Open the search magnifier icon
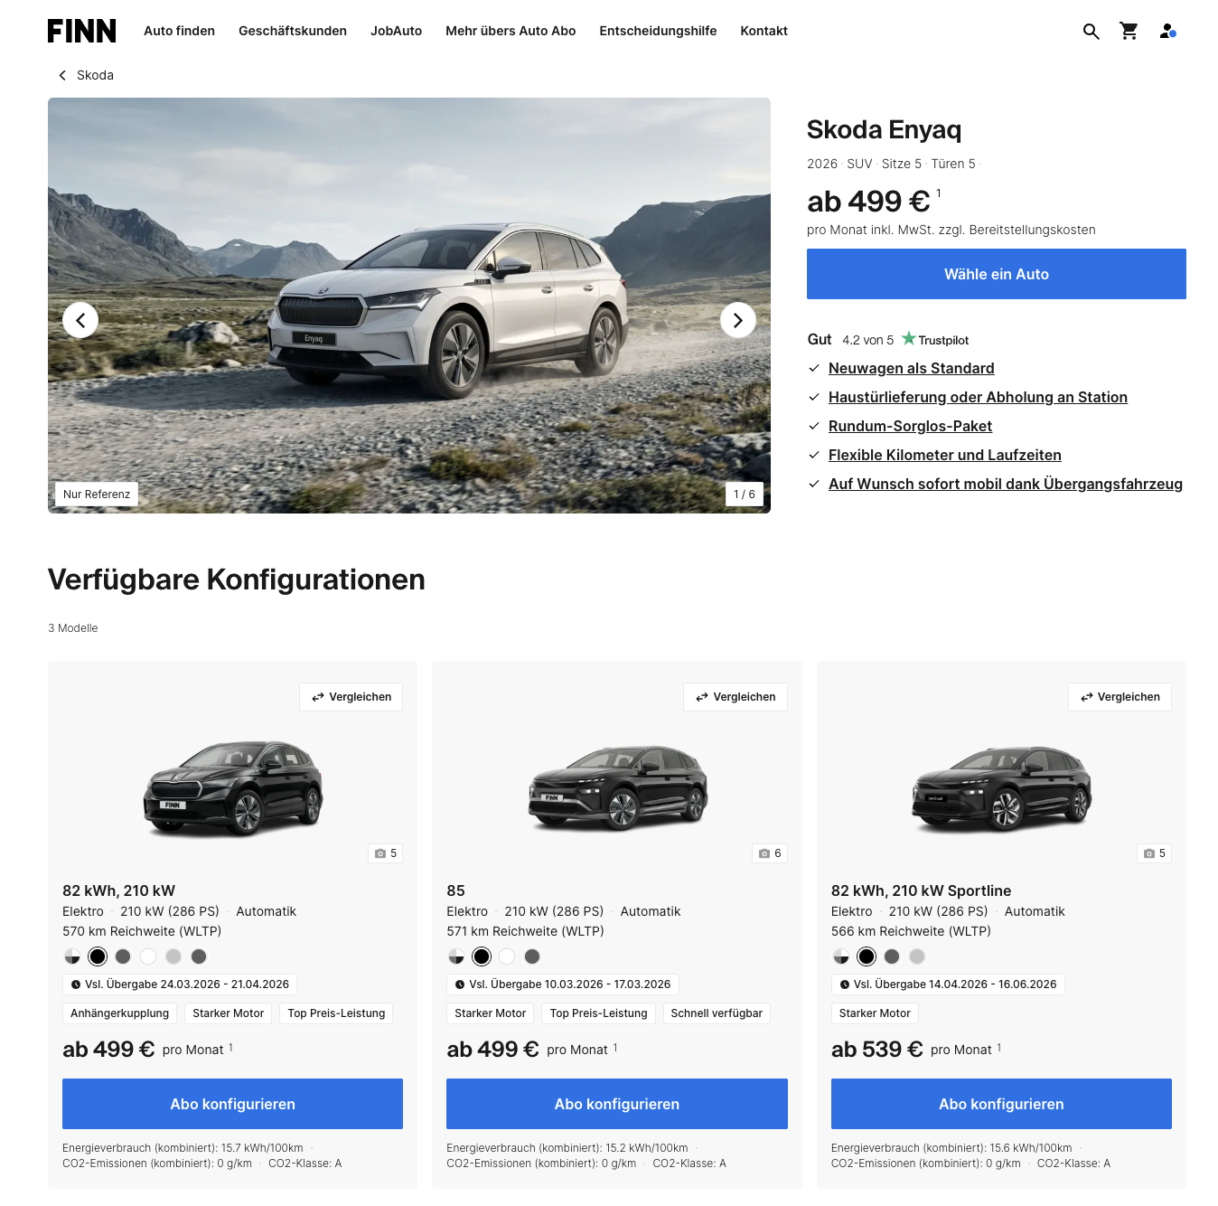Viewport: 1218px width, 1206px height. pyautogui.click(x=1092, y=32)
